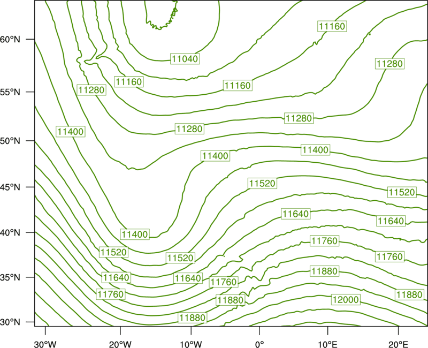The width and height of the screenshot is (428, 348).
Task: Click the 20°W longitude axis label
Action: click(x=120, y=344)
